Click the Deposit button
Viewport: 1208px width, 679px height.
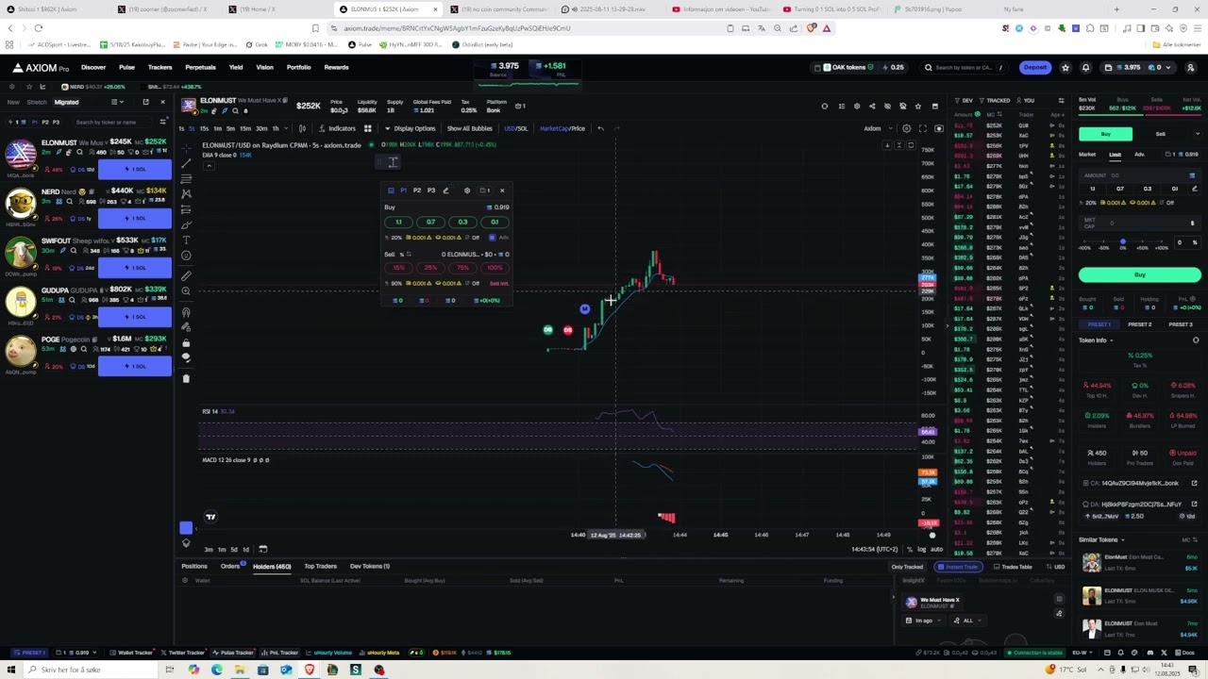click(1035, 67)
